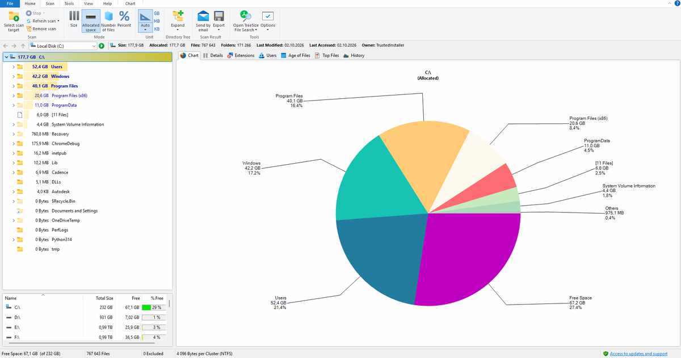
Task: Select drive D:\ in the drive list
Action: point(86,317)
